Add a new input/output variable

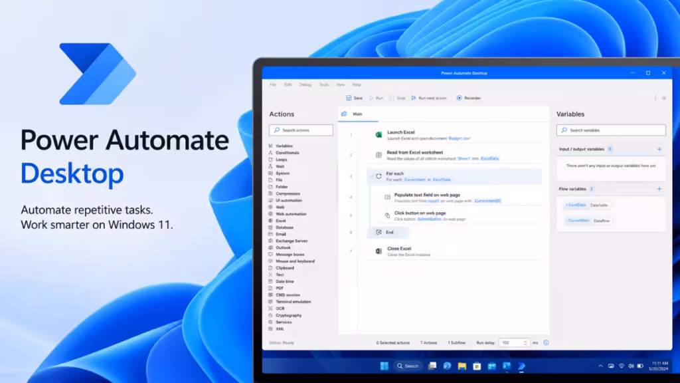659,149
